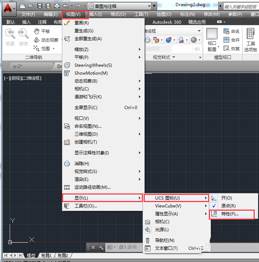Click the command line customize wrench icon
259x262 pixels.
(x=101, y=247)
